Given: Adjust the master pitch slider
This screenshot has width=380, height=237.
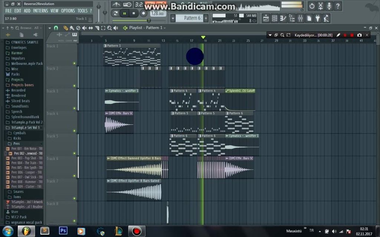Looking at the screenshot, I should click(x=105, y=12).
